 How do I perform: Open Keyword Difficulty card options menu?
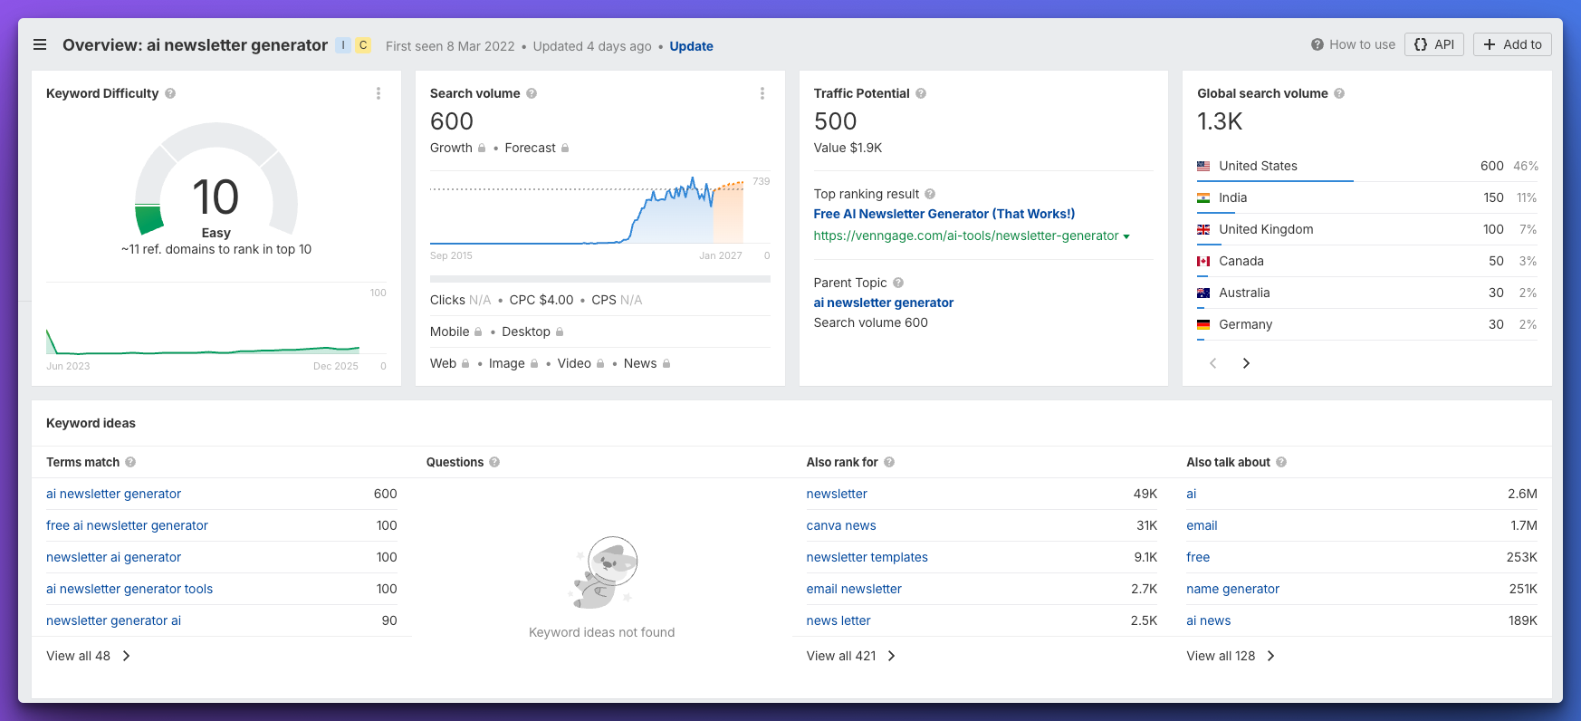[378, 93]
